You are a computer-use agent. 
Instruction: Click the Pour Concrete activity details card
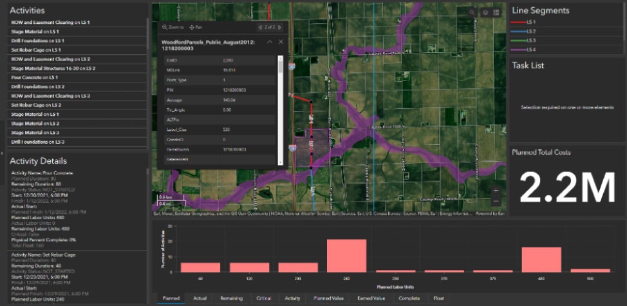coord(77,209)
